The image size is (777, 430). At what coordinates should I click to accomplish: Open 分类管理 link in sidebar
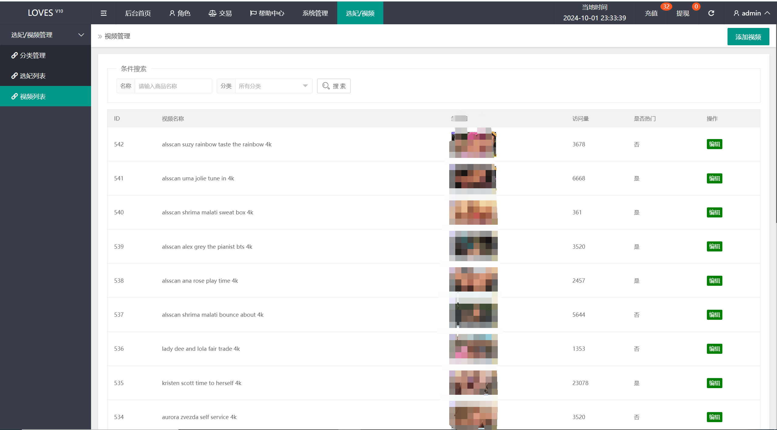click(x=33, y=55)
